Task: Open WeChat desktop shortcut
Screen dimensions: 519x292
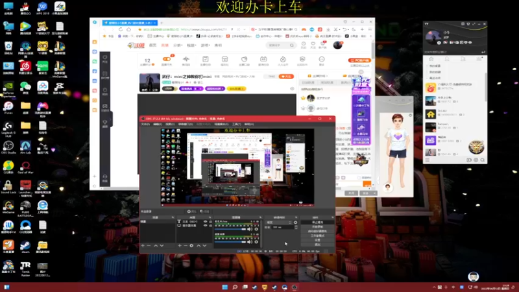Action: point(25,88)
